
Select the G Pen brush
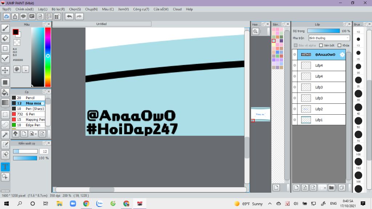[28, 114]
